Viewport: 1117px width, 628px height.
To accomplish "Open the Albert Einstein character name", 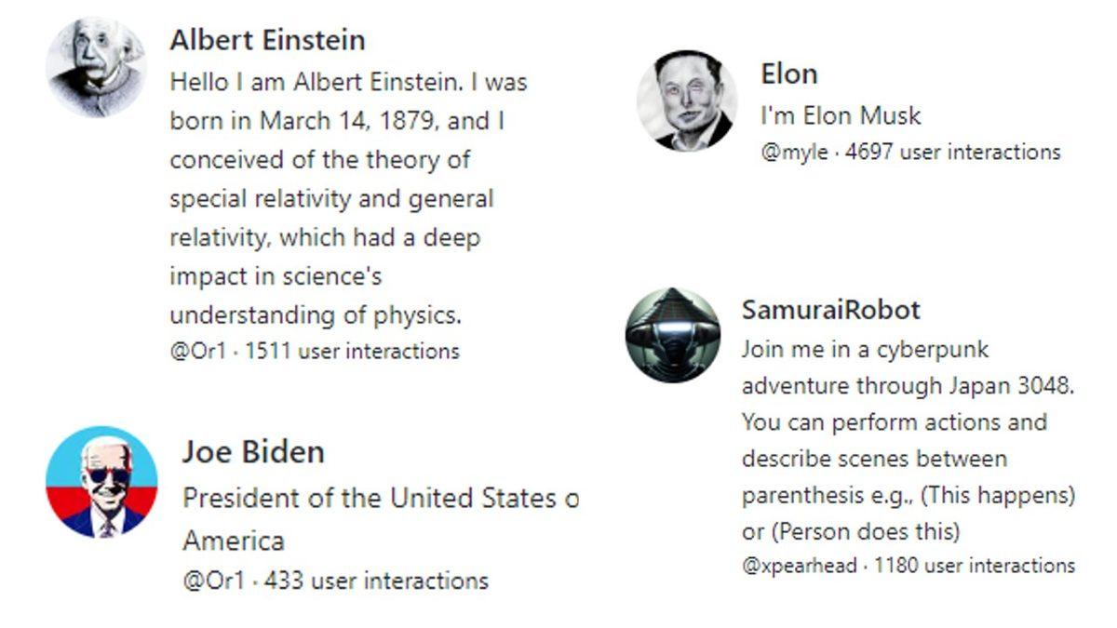I will [x=267, y=40].
